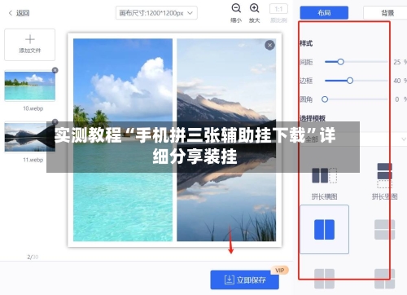Switch to the 背景 tab
This screenshot has height=295, width=407.
coord(387,13)
